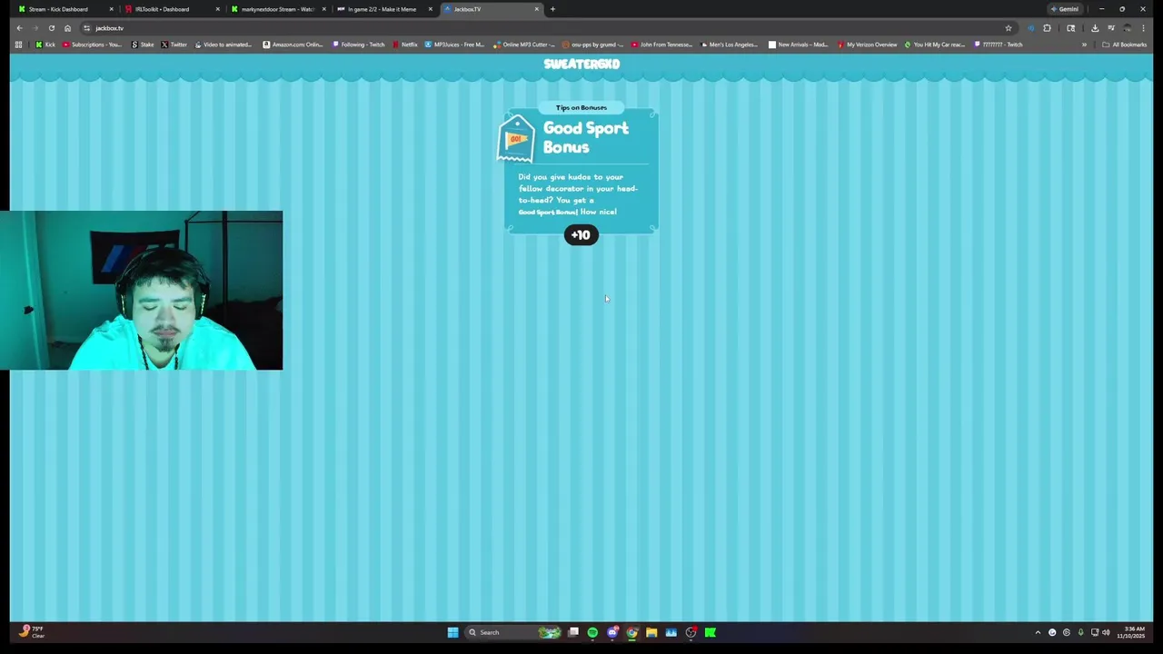This screenshot has width=1163, height=654.
Task: Open the weather widget on the taskbar
Action: (x=32, y=632)
